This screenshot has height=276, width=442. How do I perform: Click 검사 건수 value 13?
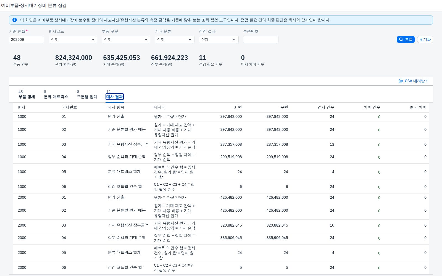[x=332, y=144]
